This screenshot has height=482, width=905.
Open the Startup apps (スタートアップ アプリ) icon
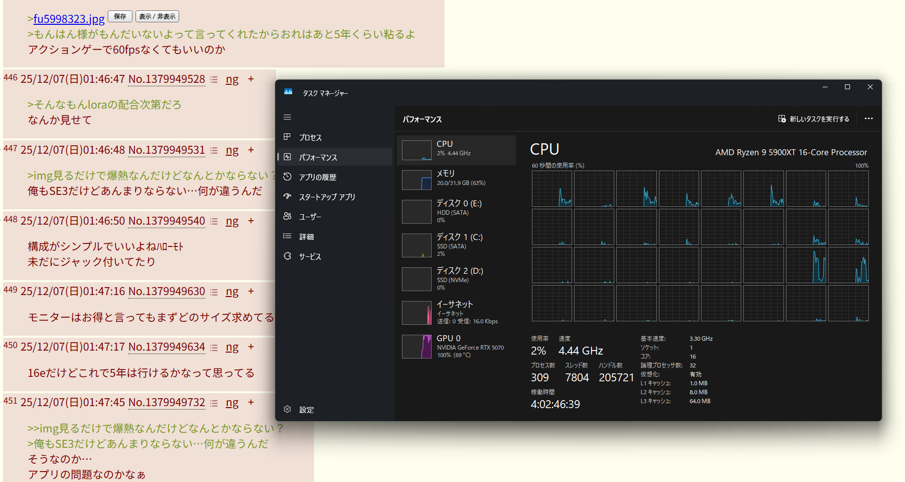(287, 196)
